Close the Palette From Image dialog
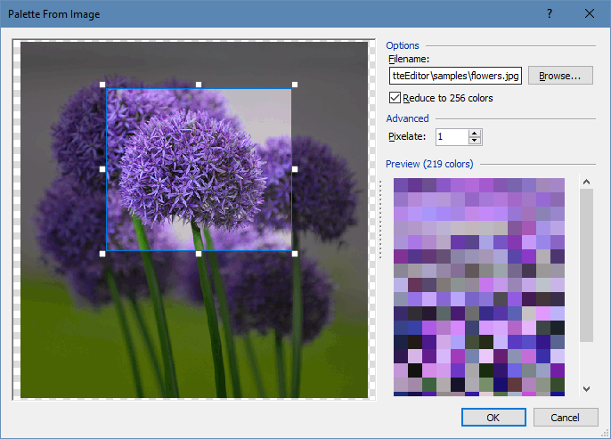611x439 pixels. point(590,13)
